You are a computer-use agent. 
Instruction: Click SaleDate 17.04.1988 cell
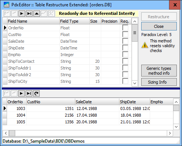coord(97,115)
